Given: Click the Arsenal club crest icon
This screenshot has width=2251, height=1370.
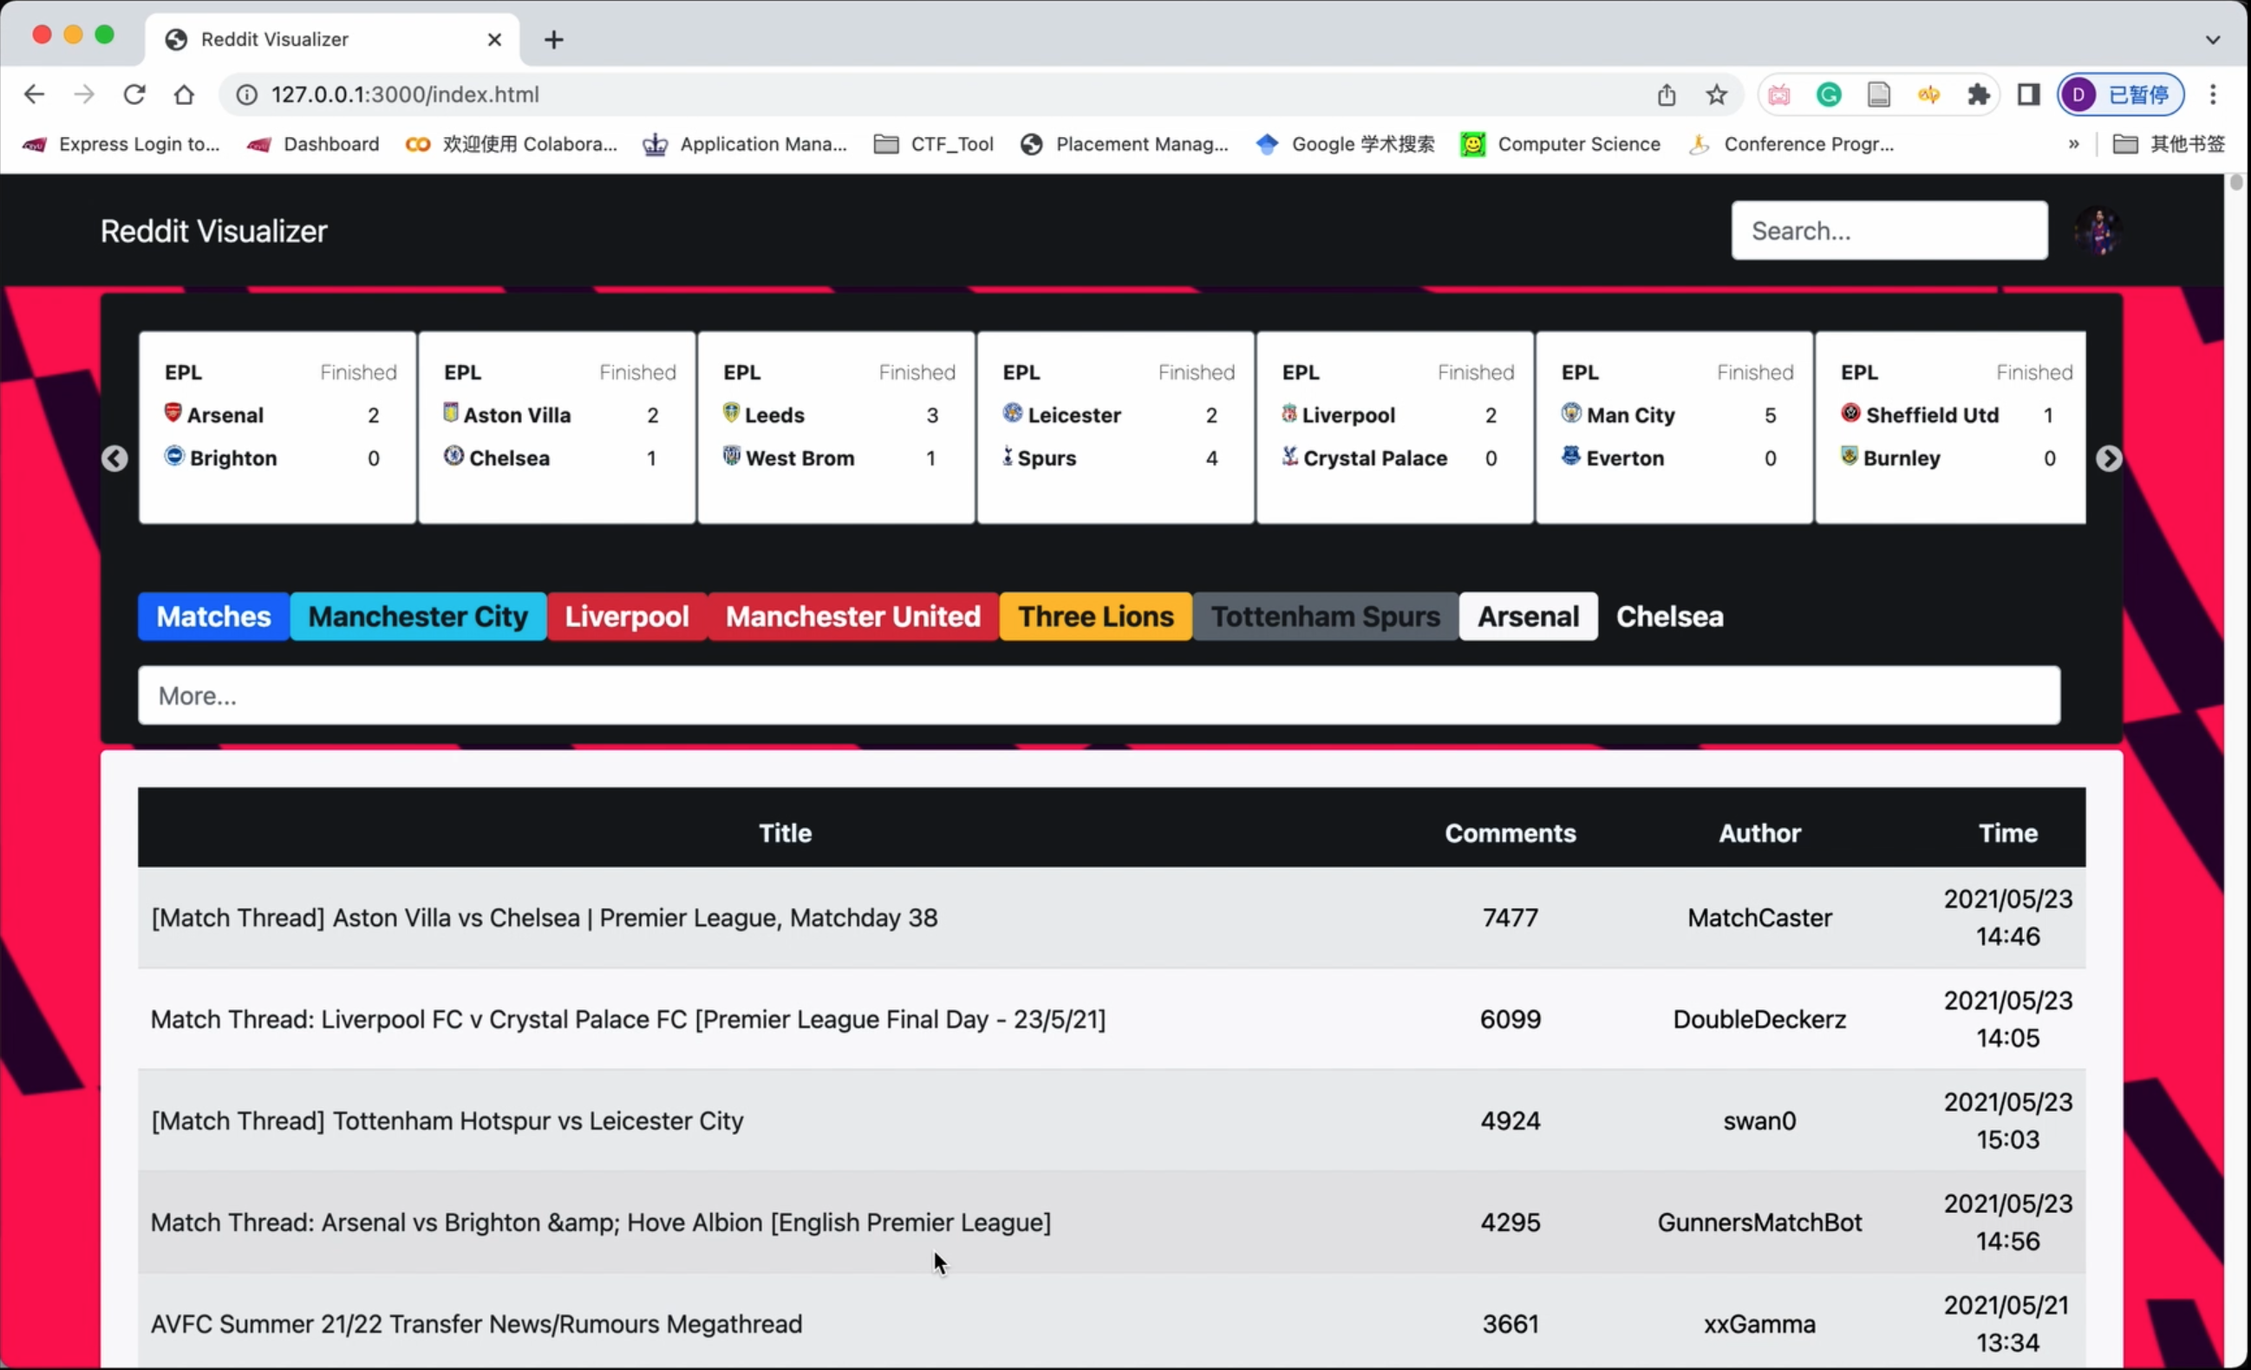Looking at the screenshot, I should coord(173,412).
